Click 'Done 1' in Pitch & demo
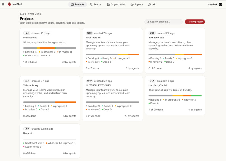This screenshot has width=226, height=161. 28,55
